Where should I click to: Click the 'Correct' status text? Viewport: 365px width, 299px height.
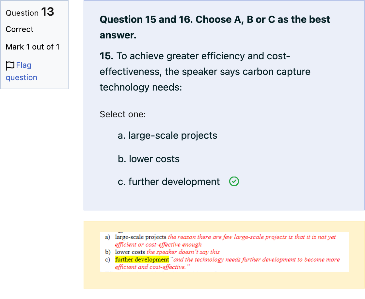coord(20,29)
